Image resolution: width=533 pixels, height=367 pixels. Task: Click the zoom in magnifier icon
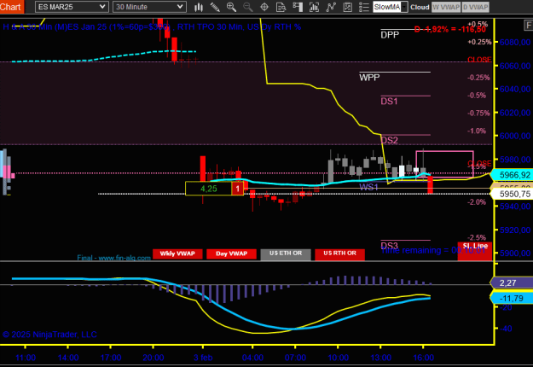coord(231,7)
